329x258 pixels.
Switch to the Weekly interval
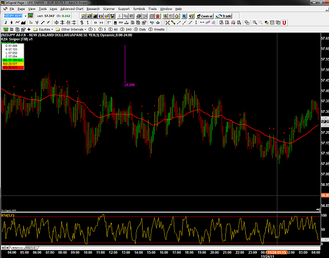[157, 29]
